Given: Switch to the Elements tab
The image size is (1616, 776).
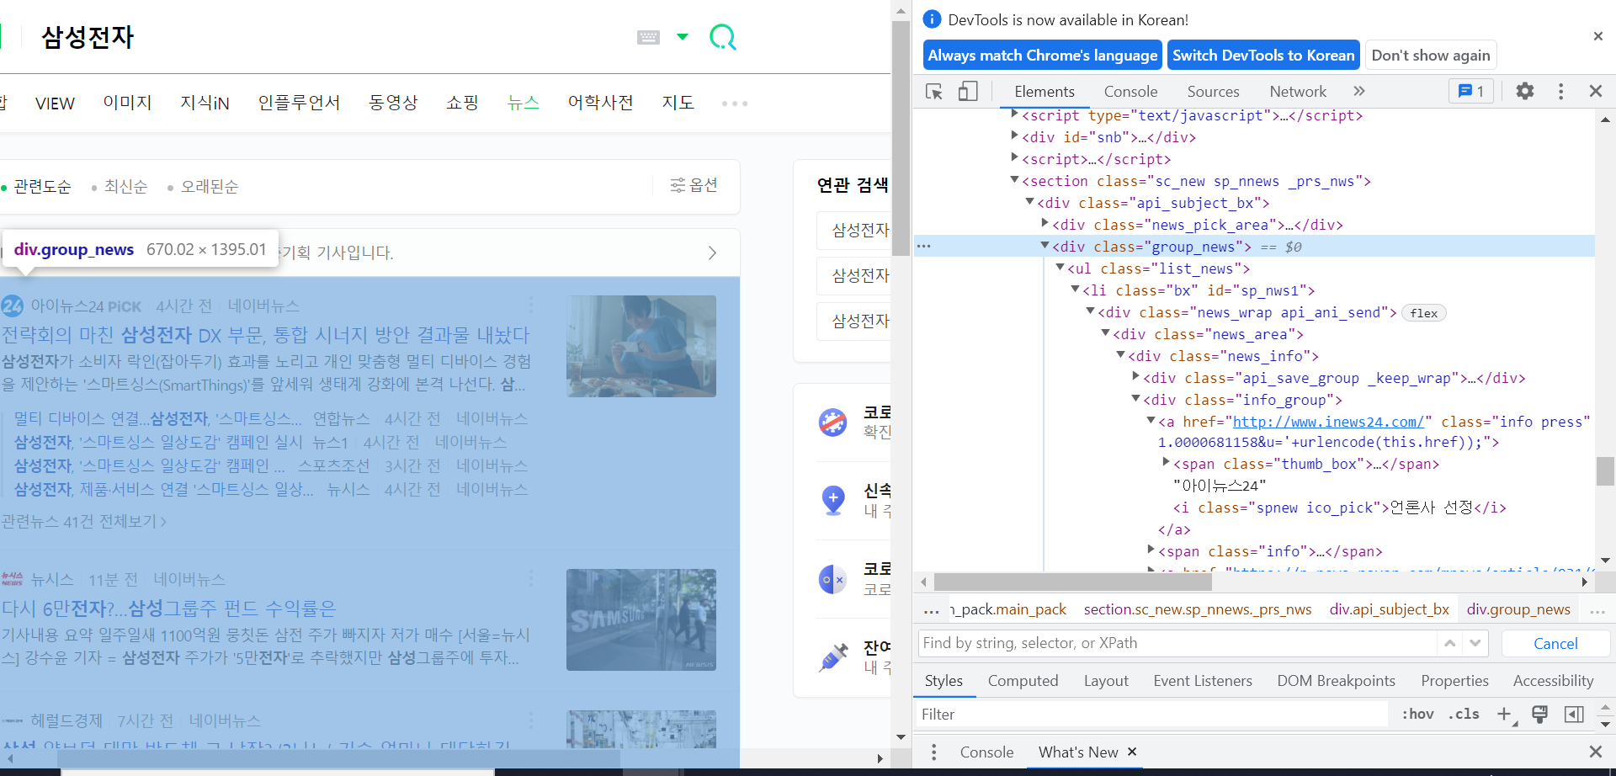Looking at the screenshot, I should coord(1045,92).
